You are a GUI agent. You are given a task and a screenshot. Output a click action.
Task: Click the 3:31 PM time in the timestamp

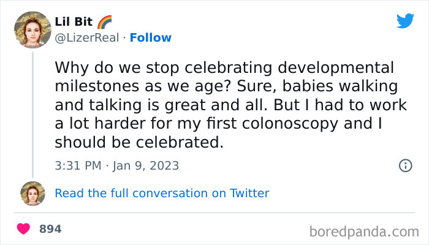tap(77, 165)
